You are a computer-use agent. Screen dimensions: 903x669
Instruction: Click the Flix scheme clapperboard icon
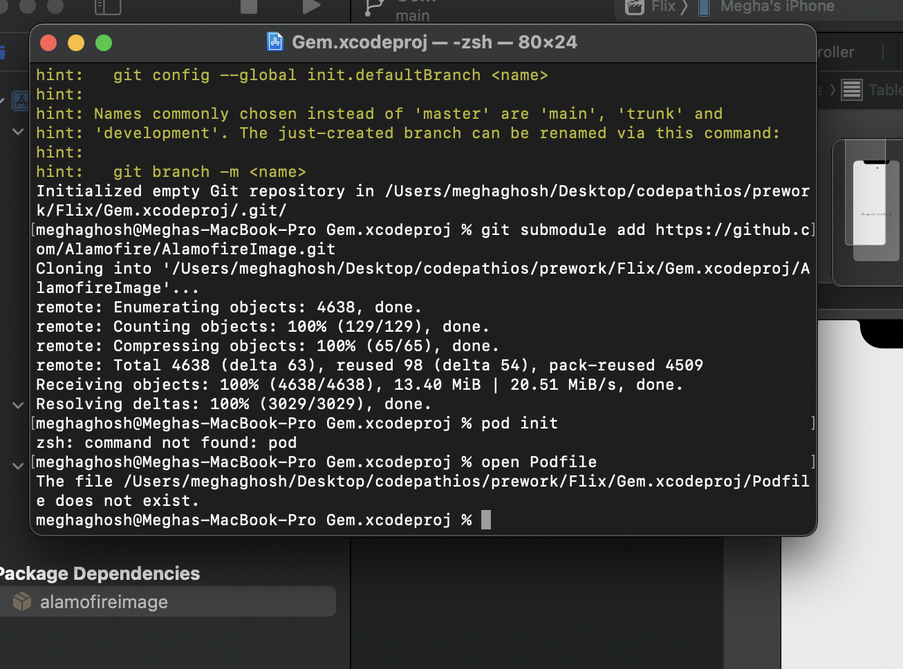click(633, 8)
